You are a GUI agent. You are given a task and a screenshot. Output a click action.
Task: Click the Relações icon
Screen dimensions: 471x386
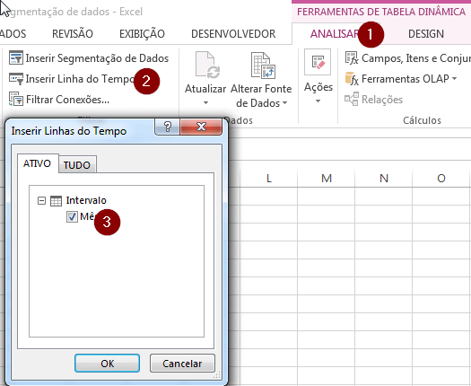tap(352, 100)
